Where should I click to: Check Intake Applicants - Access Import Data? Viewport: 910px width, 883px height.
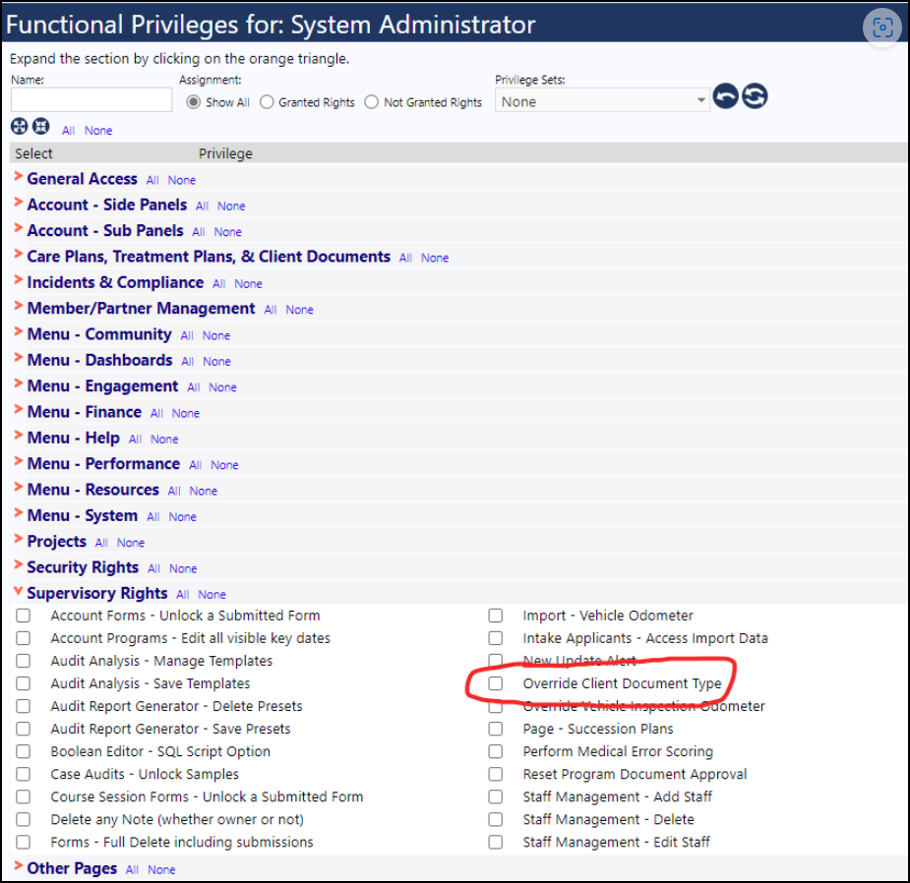pyautogui.click(x=496, y=638)
